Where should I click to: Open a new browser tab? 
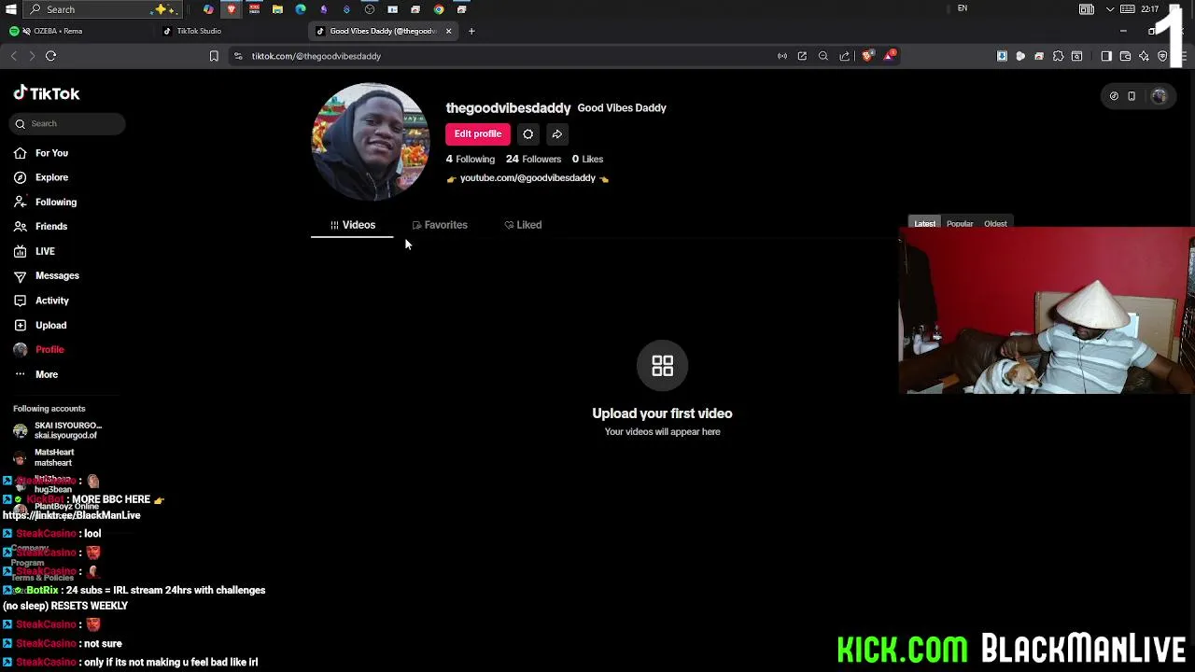[471, 31]
